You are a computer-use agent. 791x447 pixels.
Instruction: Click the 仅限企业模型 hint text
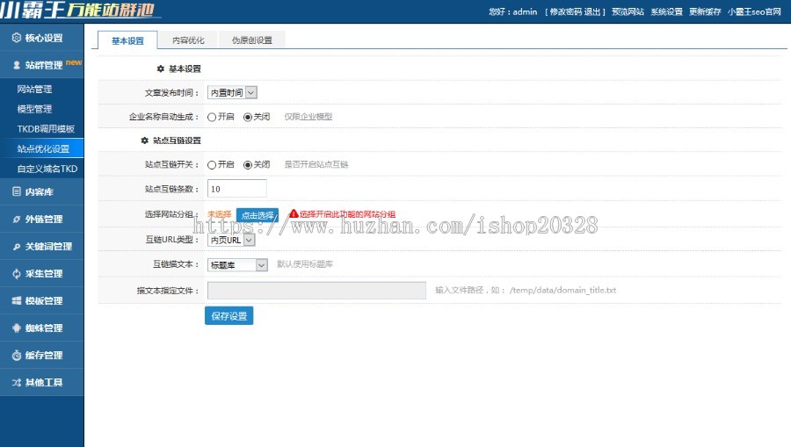pyautogui.click(x=308, y=117)
